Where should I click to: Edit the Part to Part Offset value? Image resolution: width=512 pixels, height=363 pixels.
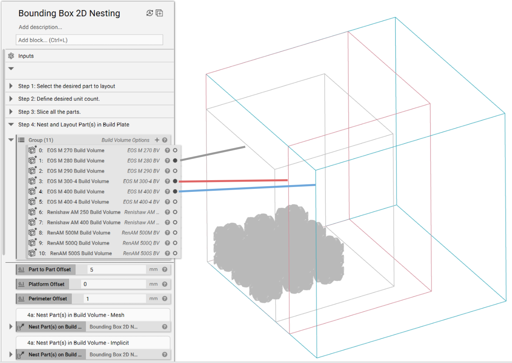[x=117, y=270]
